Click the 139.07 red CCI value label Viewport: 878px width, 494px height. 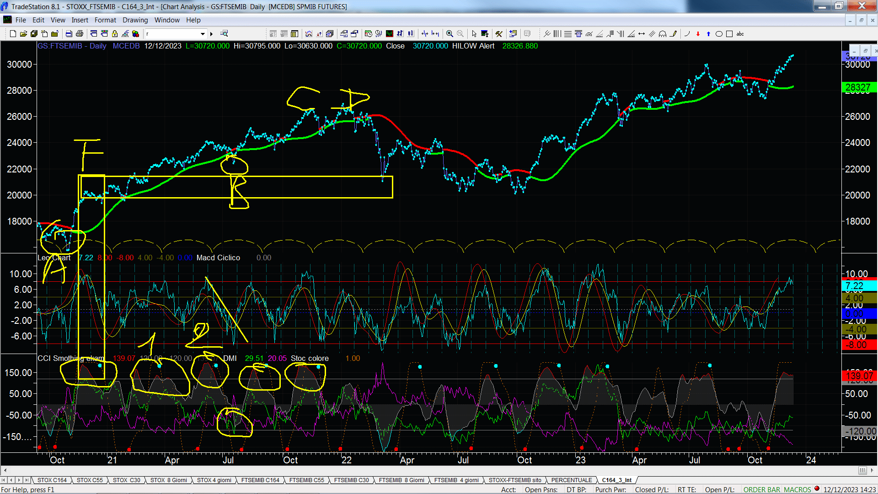859,376
